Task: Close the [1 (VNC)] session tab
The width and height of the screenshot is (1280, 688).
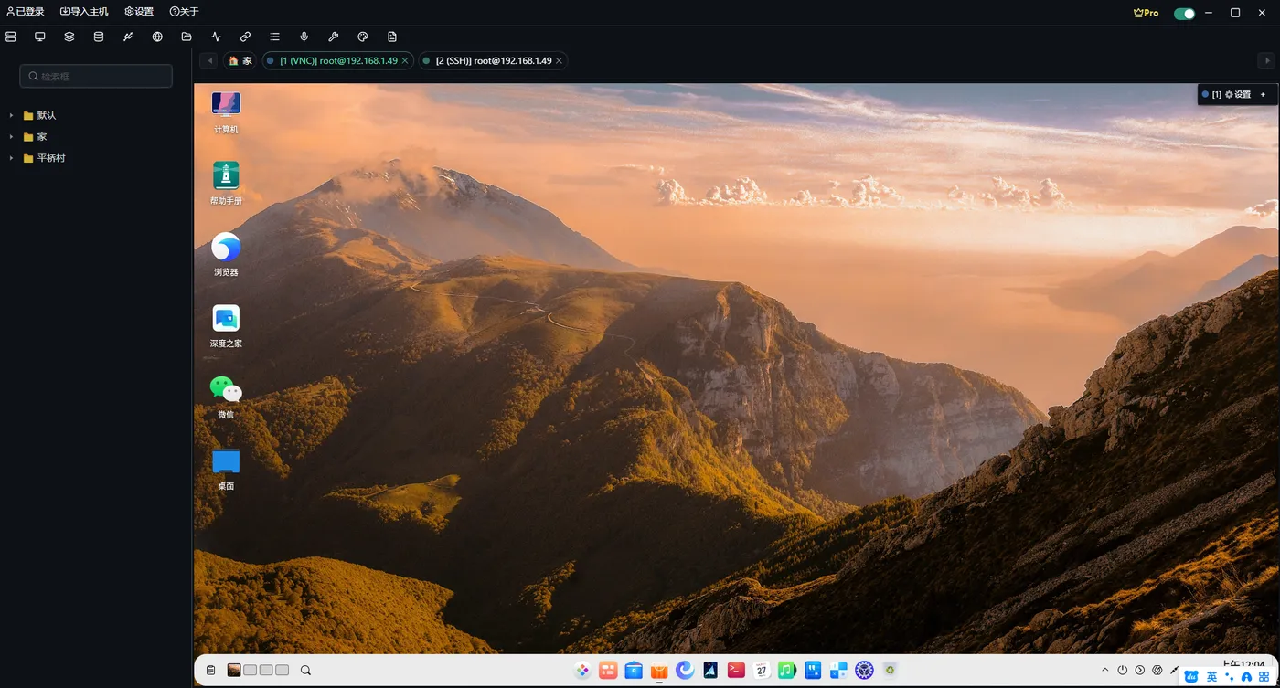Action: (405, 60)
